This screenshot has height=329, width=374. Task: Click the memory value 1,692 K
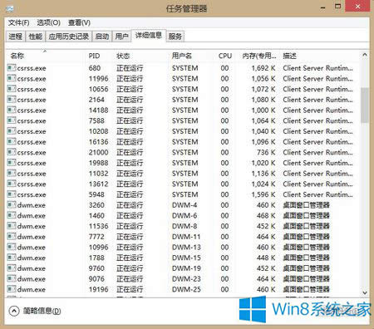pyautogui.click(x=263, y=68)
